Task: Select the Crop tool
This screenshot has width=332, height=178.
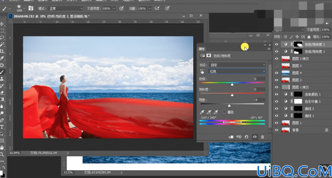Action: click(x=2, y=51)
